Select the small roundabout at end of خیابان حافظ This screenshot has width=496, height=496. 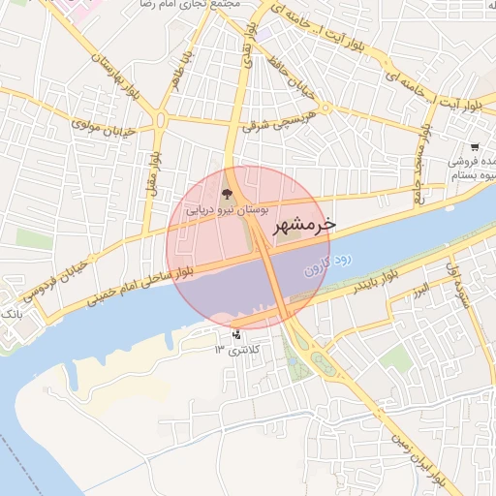(x=325, y=108)
